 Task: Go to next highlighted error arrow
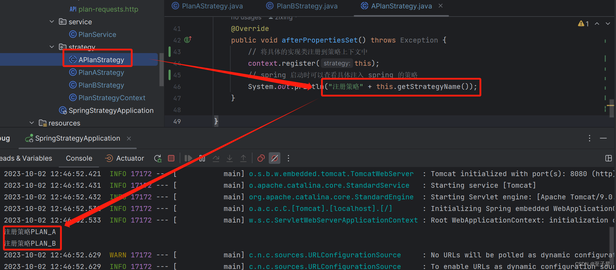[x=608, y=24]
